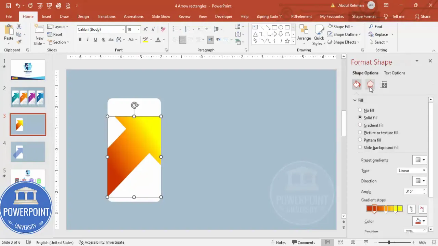
Task: Collapse the Fill section
Action: [355, 100]
